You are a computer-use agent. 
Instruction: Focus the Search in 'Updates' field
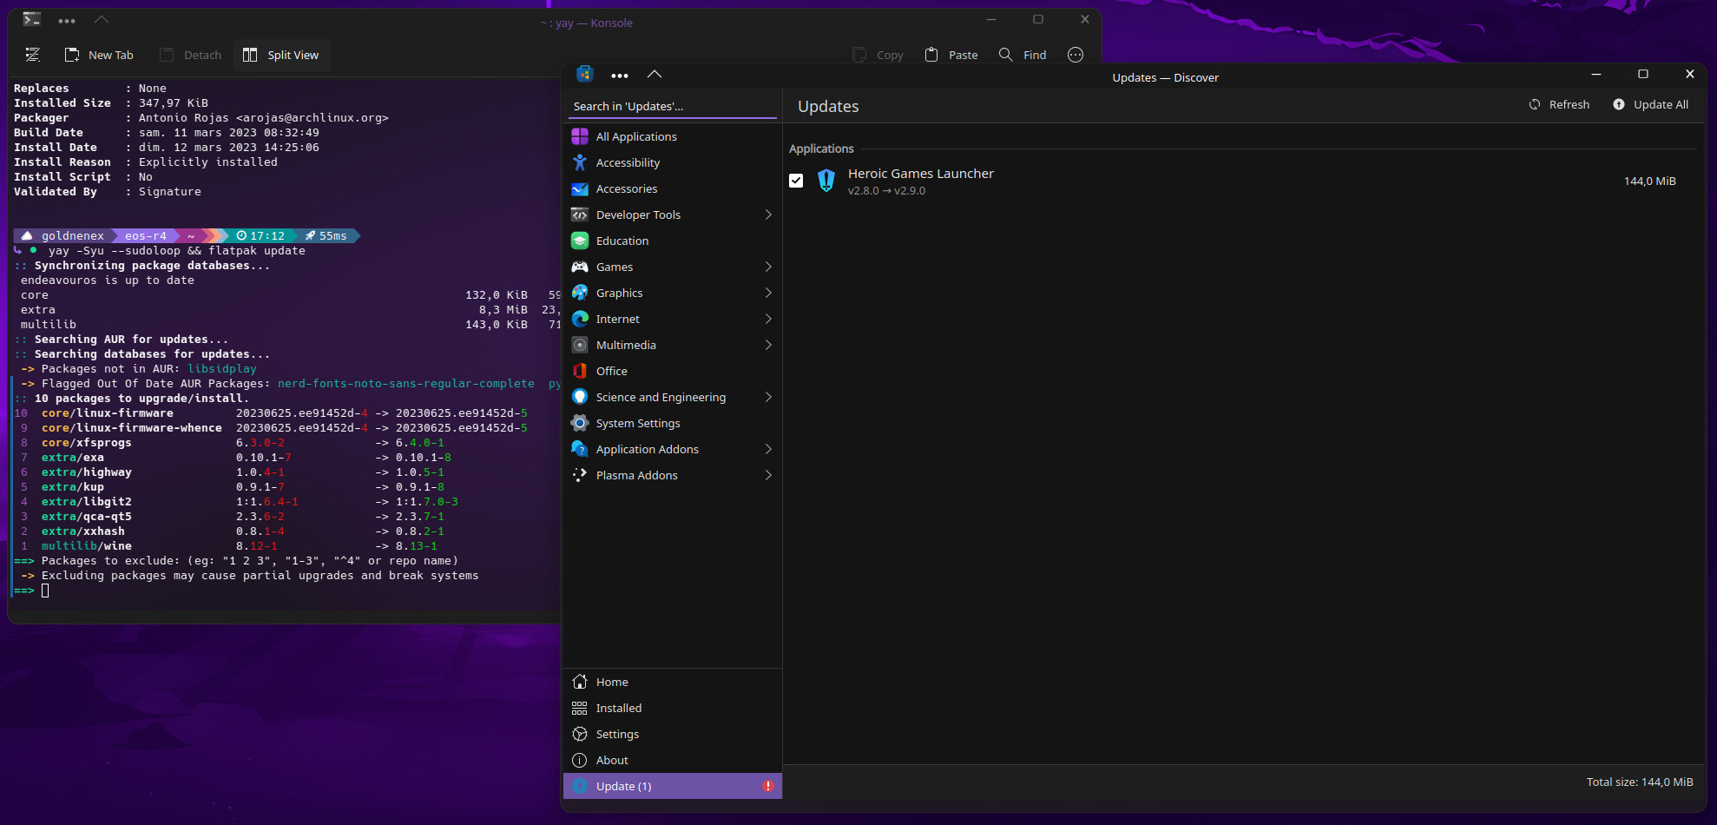(673, 106)
